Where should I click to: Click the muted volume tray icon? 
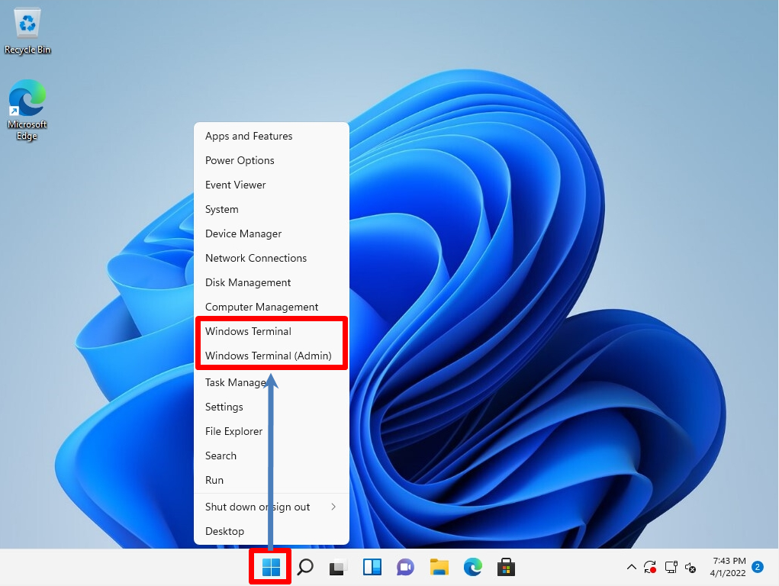[690, 567]
